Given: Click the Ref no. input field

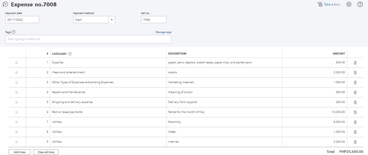Looking at the screenshot, I should (153, 20).
